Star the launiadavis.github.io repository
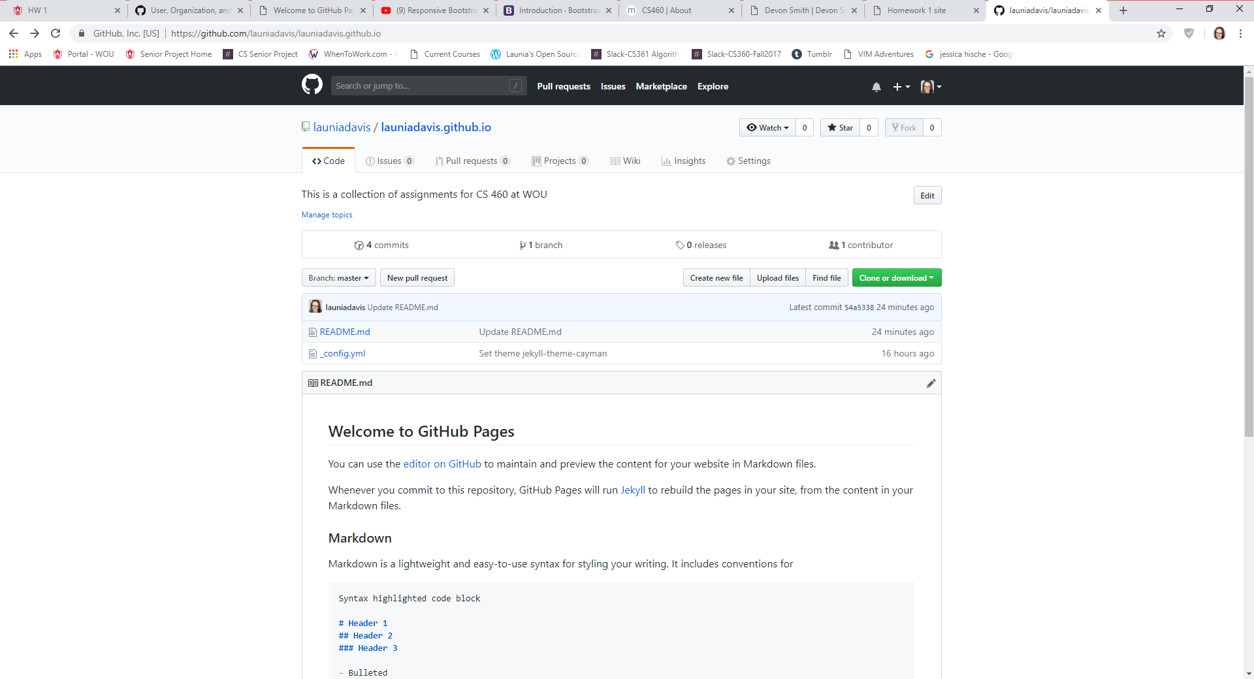 [840, 128]
